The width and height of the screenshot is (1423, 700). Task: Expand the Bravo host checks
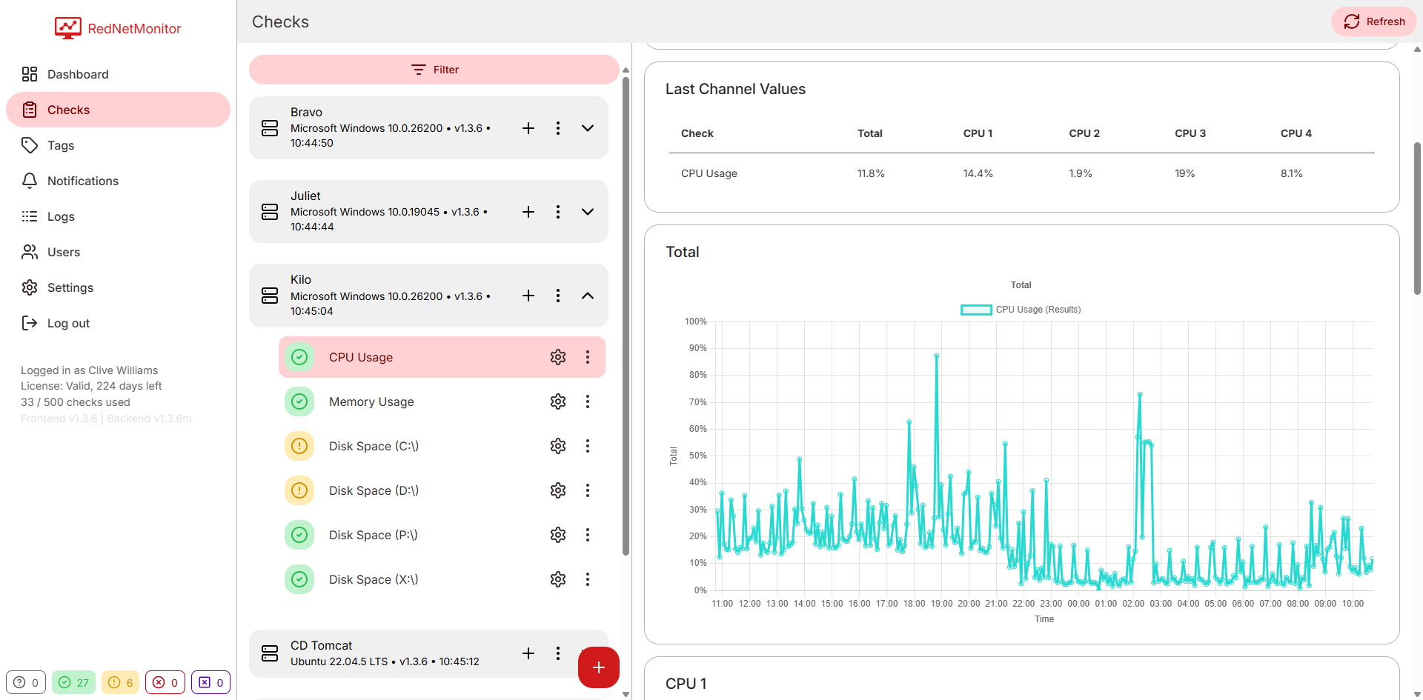[x=588, y=128]
